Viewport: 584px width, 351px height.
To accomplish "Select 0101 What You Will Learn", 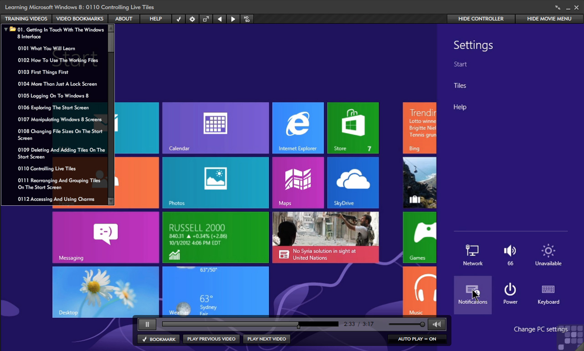I will 46,48.
